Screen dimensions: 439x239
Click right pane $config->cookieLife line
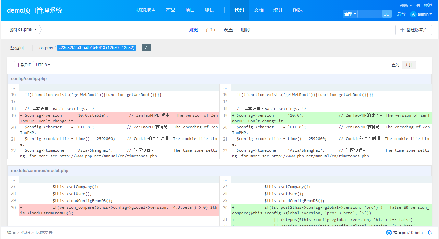pyautogui.click(x=331, y=142)
